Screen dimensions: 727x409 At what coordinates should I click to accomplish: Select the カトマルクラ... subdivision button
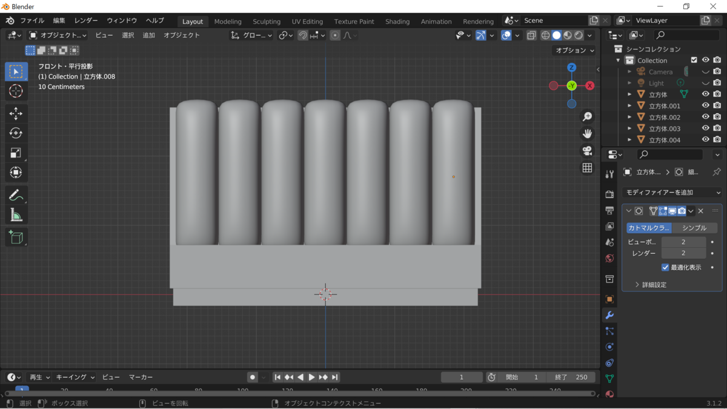[649, 228]
